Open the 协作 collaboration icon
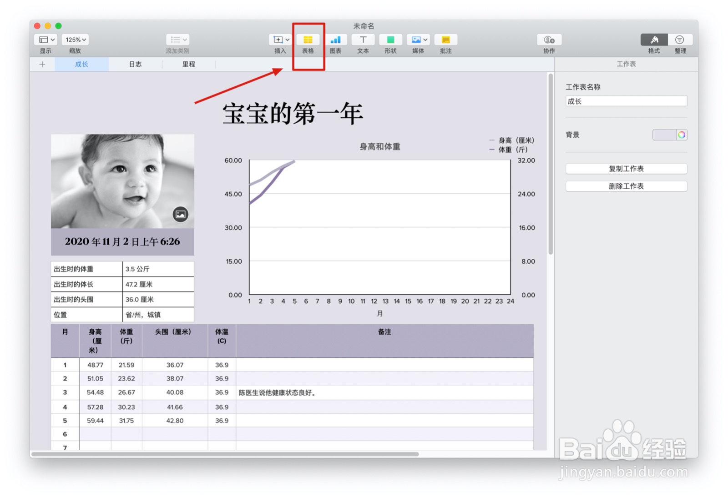This screenshot has width=728, height=497. tap(549, 40)
